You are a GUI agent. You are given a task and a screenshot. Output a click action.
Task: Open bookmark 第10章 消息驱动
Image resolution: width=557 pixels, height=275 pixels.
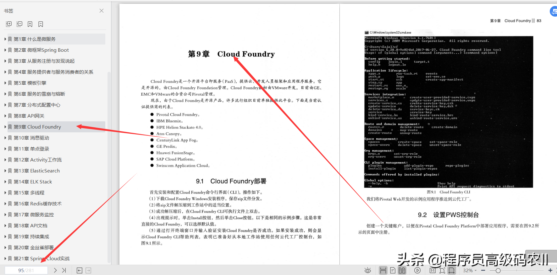click(31, 138)
